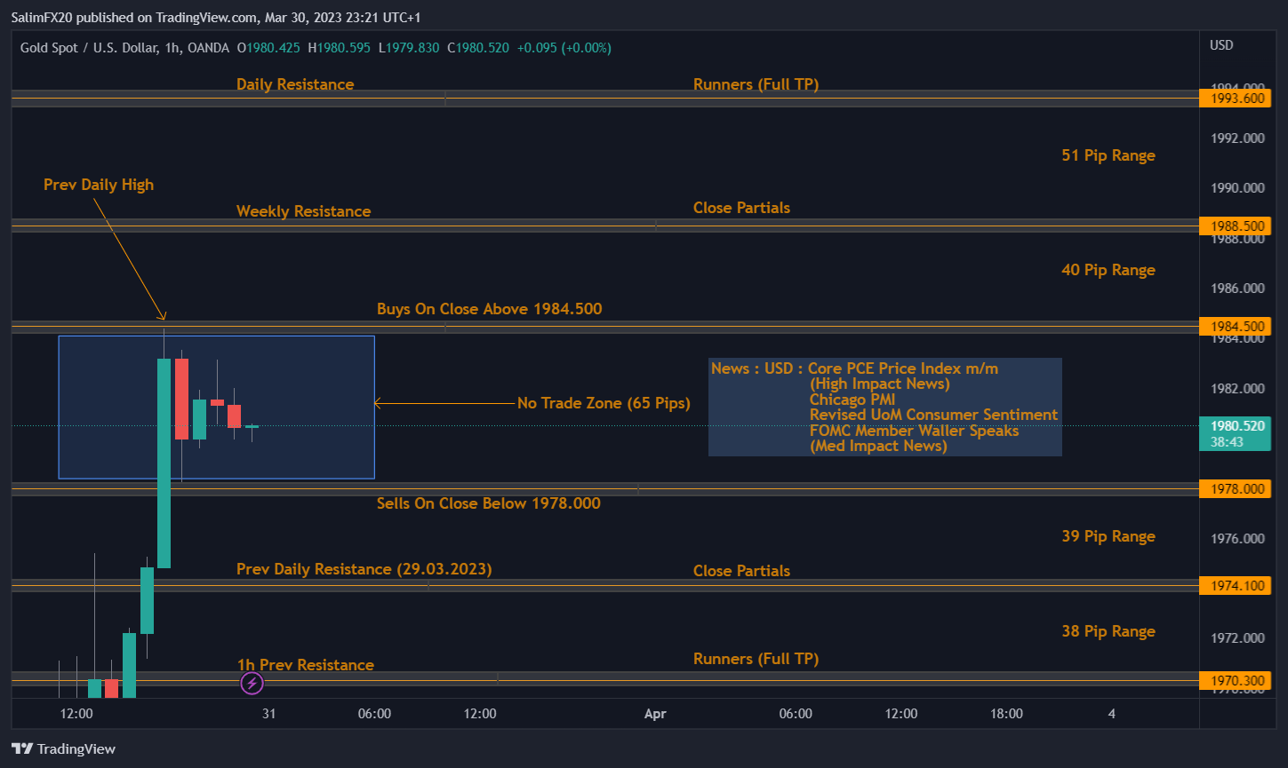Click the Core PCE news text box
The height and width of the screenshot is (768, 1288).
point(884,407)
